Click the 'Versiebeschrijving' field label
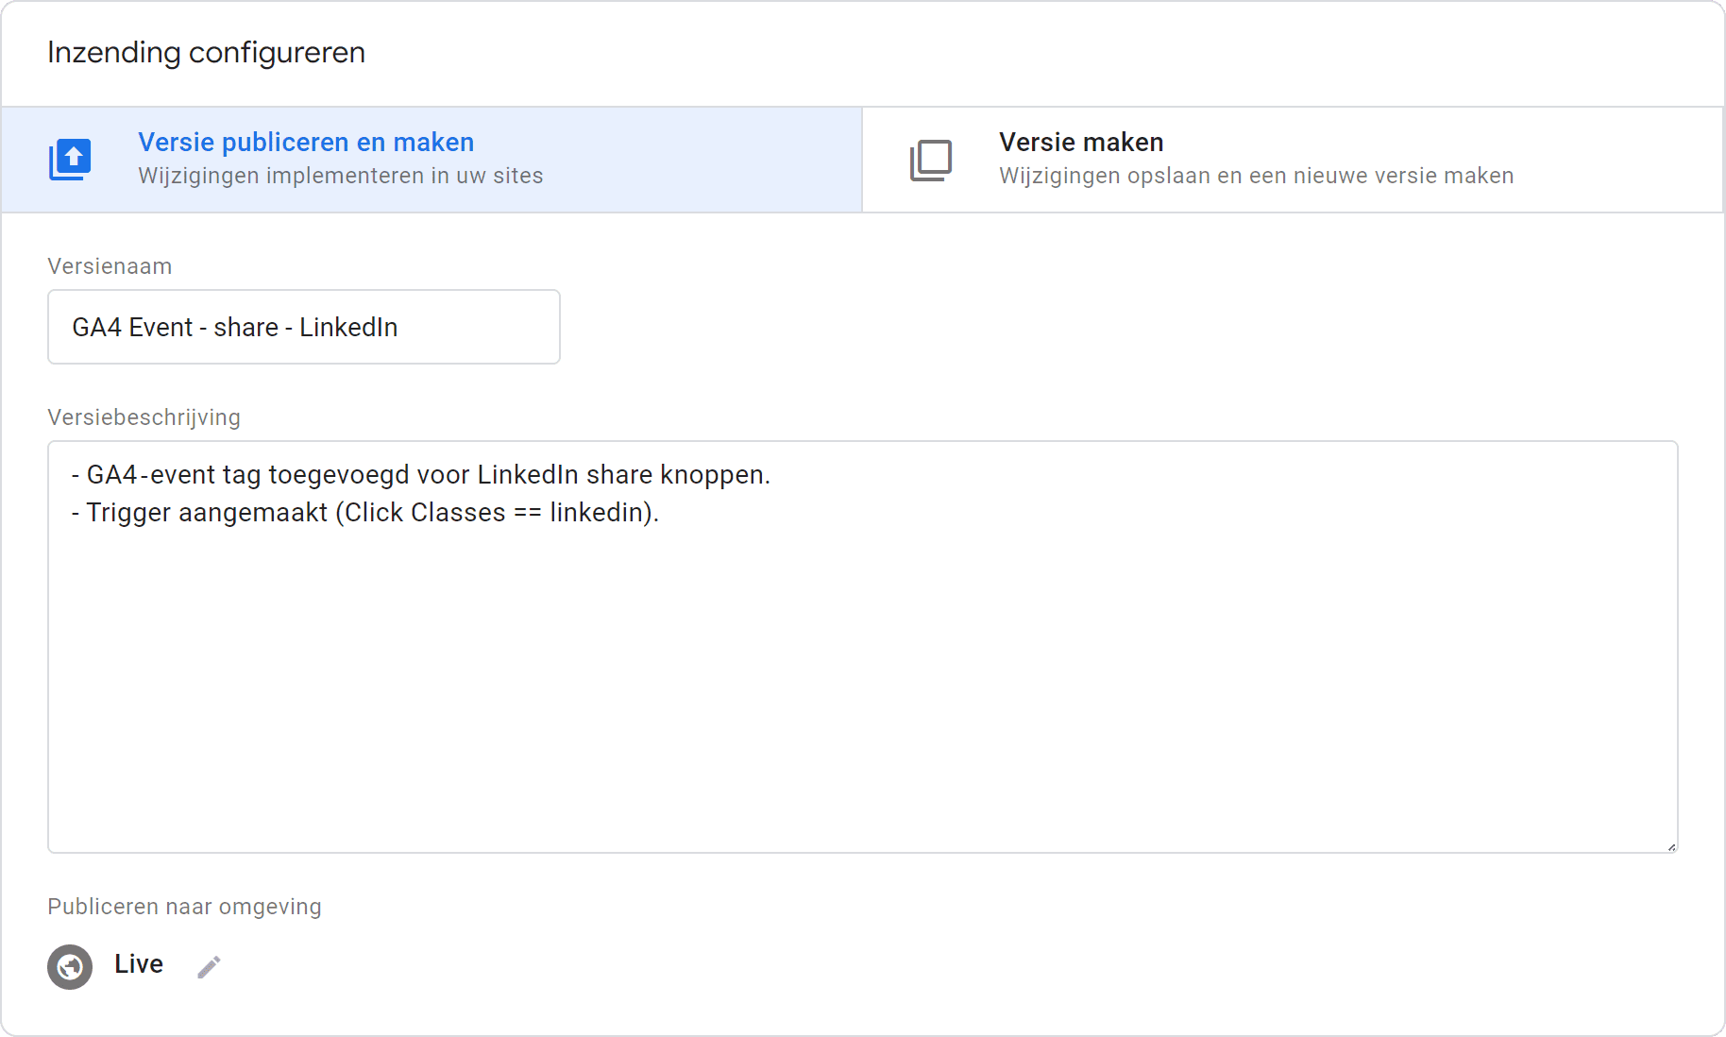This screenshot has width=1726, height=1037. tap(144, 417)
